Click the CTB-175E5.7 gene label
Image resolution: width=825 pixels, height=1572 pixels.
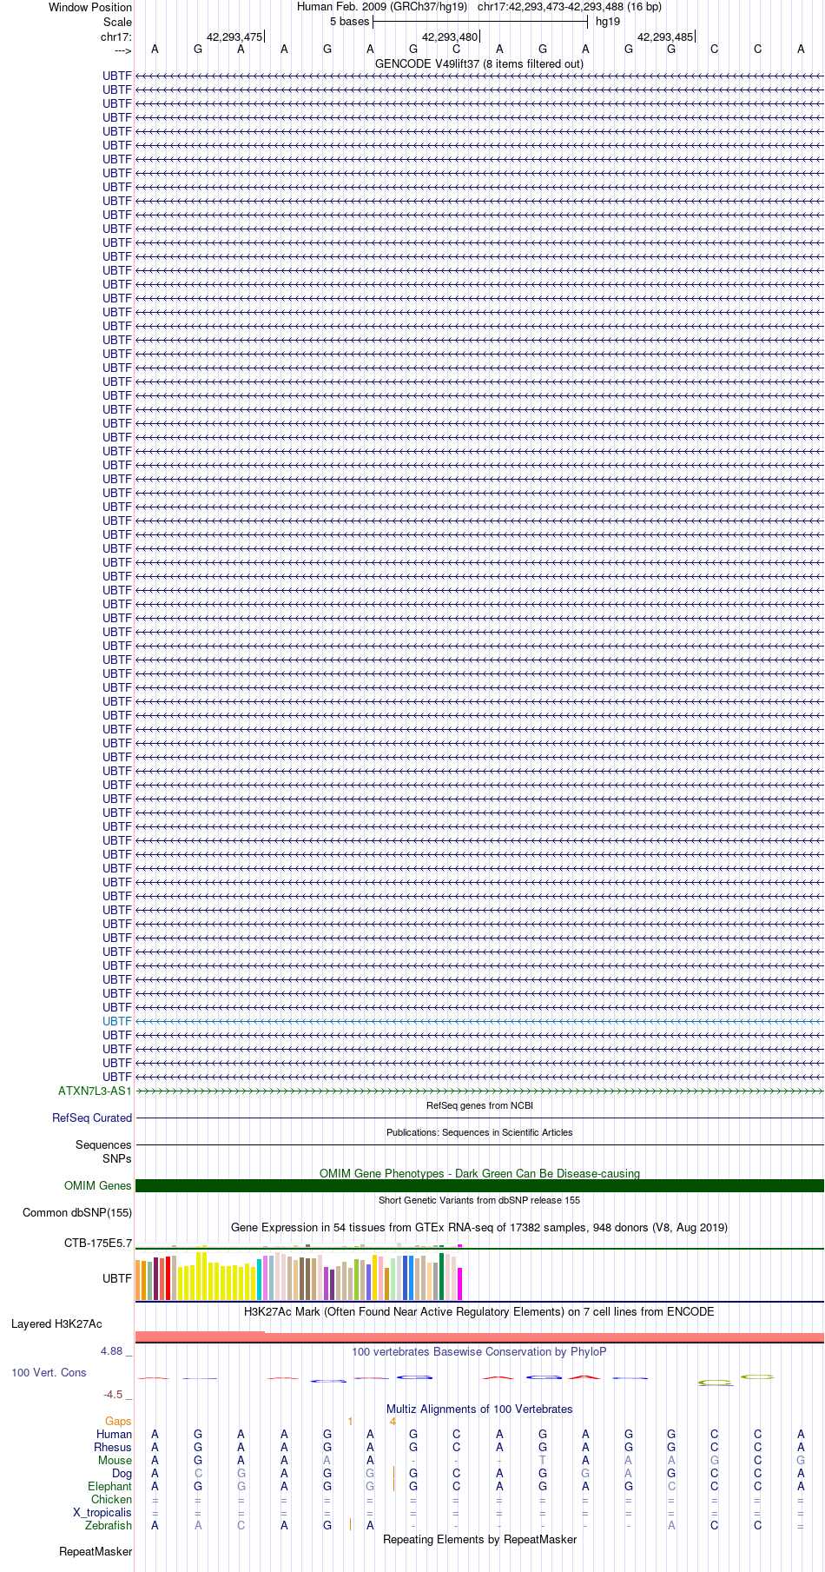click(98, 1243)
